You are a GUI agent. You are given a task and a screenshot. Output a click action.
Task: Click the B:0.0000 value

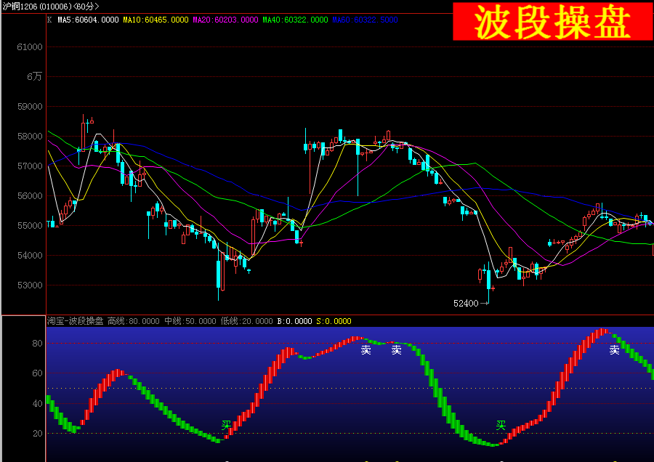[x=294, y=321]
